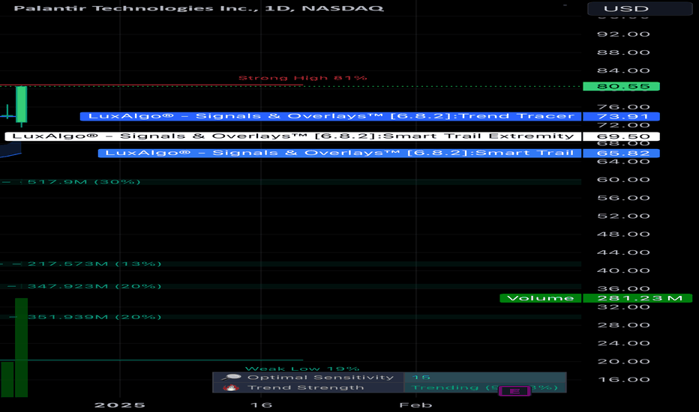
Task: Select the 217.573M (13%) volume level
Action: pos(94,264)
